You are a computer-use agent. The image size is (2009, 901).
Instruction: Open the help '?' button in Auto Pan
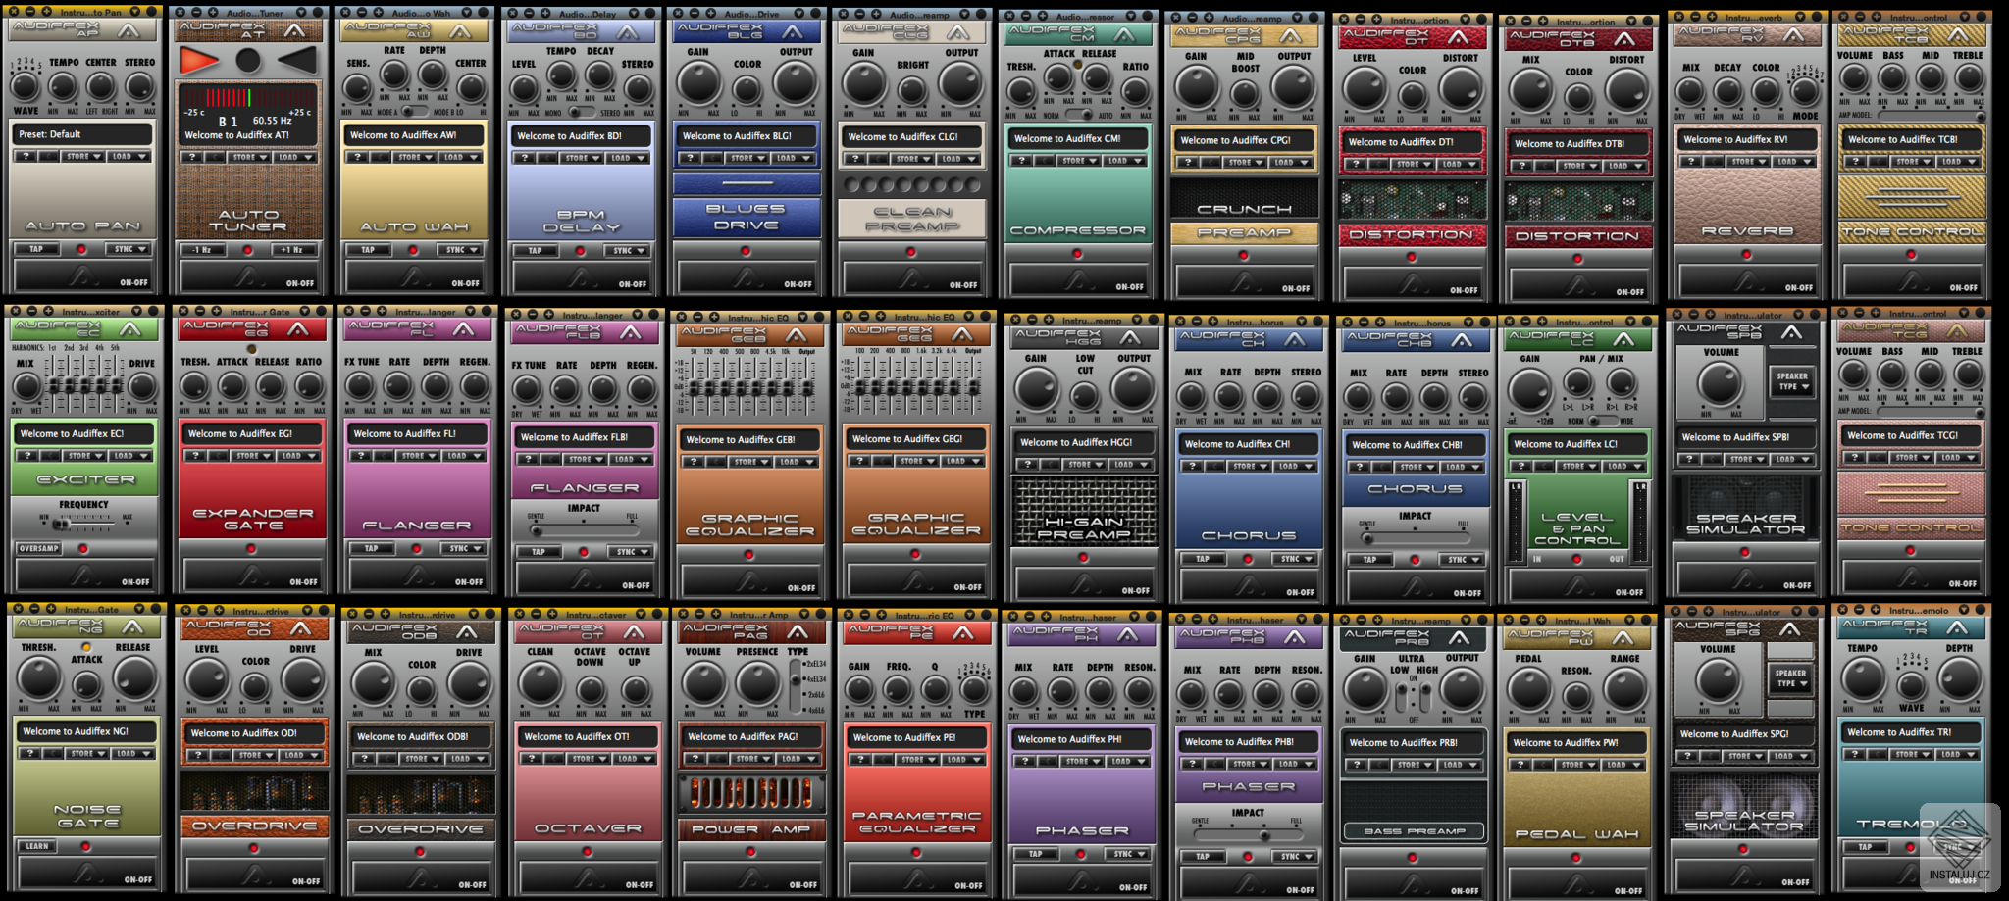click(x=26, y=156)
